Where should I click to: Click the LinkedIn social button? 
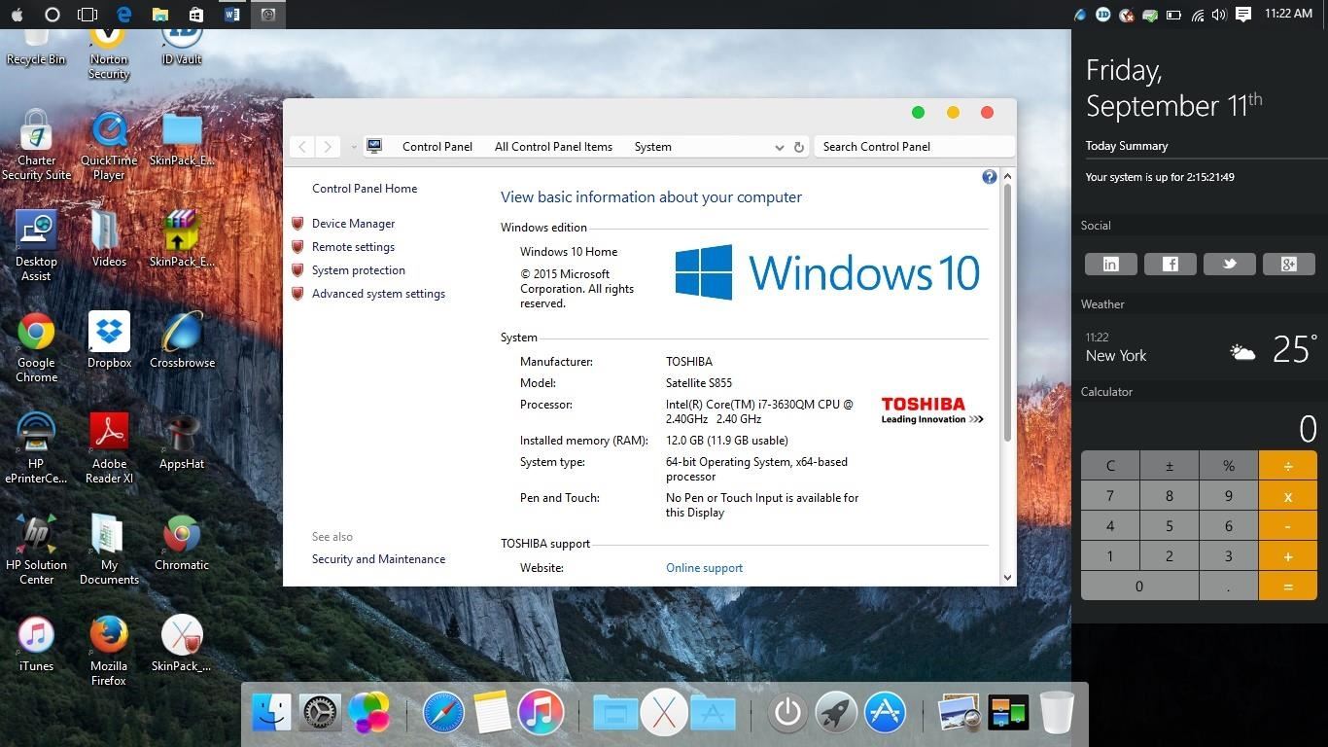1110,264
